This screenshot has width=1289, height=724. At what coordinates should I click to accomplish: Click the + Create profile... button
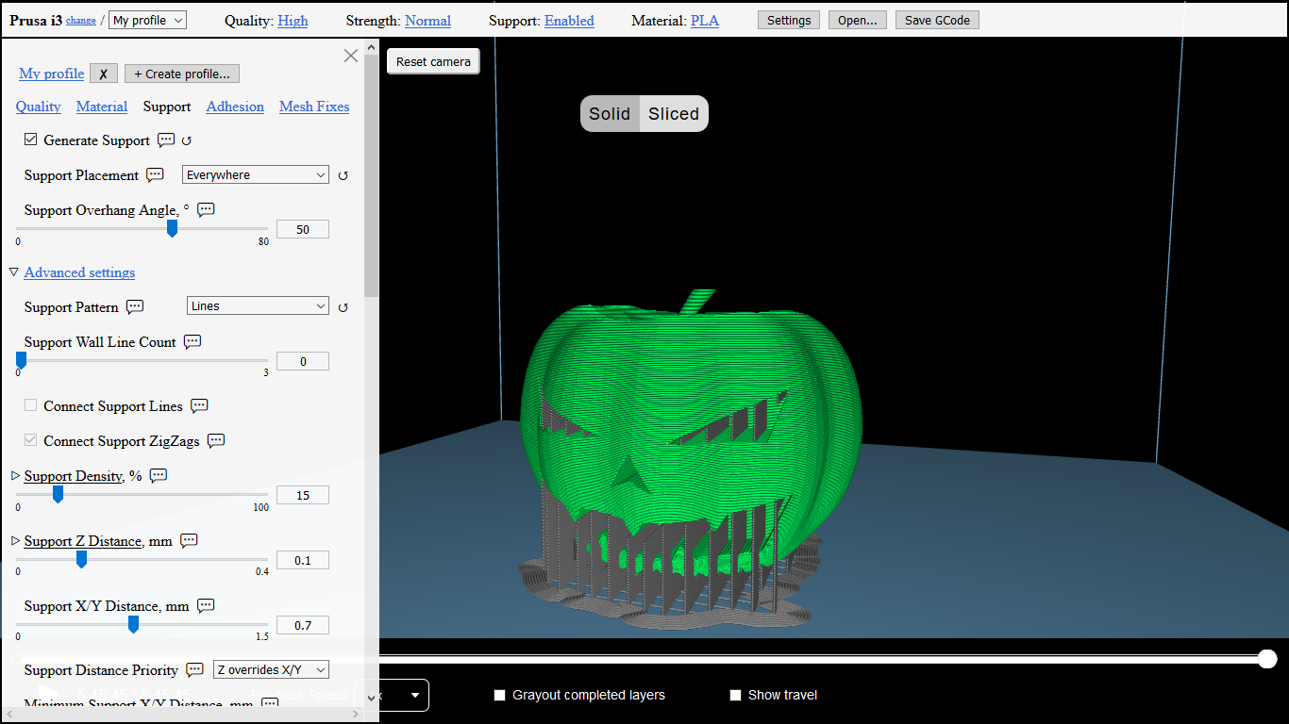click(x=182, y=74)
